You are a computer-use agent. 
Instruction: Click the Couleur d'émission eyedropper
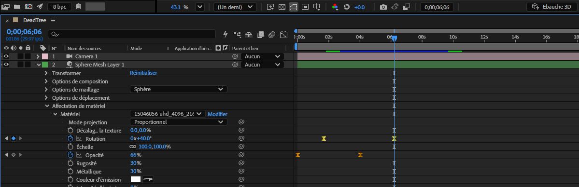[x=148, y=180]
